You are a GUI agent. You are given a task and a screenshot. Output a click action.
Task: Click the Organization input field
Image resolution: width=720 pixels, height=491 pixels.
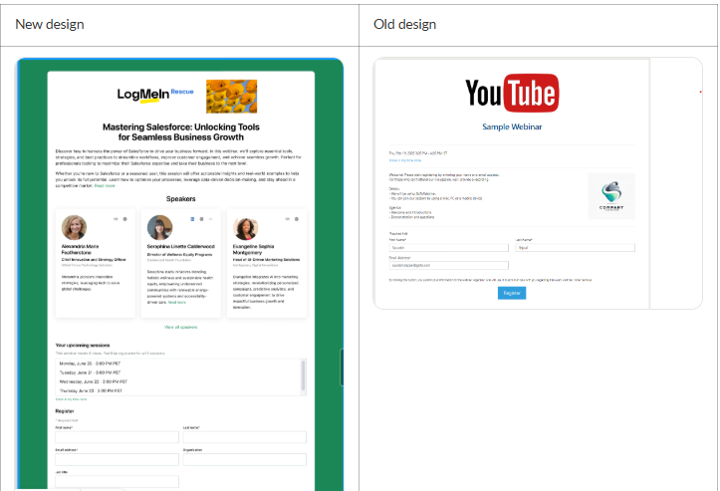click(244, 459)
